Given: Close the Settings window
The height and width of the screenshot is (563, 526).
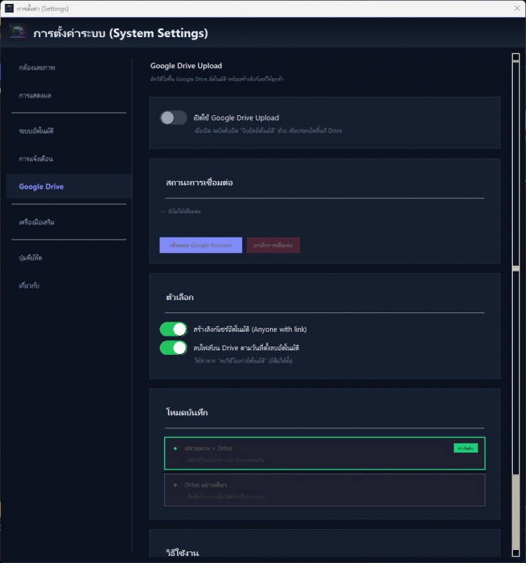Looking at the screenshot, I should coord(517,9).
